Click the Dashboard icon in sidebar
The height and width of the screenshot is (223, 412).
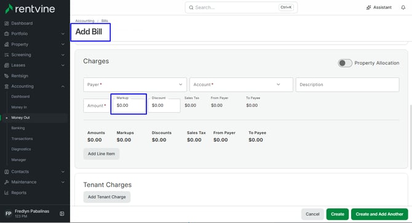(7, 23)
